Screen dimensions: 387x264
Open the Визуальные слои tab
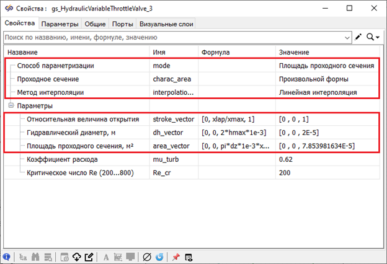tap(166, 24)
